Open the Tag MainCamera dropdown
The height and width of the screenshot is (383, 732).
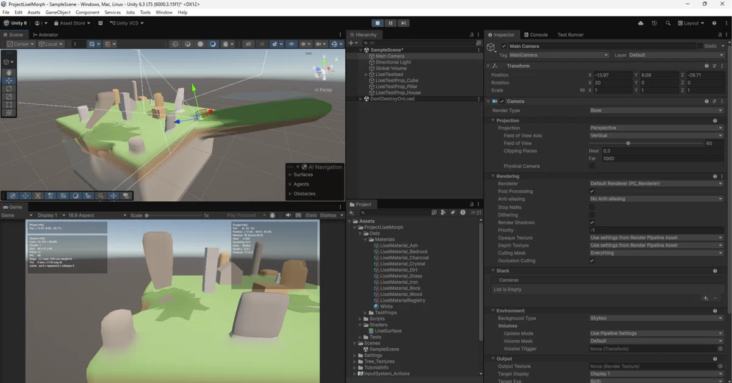coord(558,55)
